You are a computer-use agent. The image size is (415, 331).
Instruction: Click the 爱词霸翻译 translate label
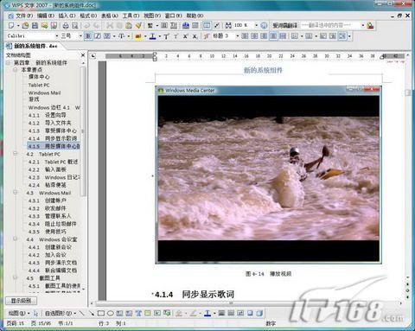[284, 25]
